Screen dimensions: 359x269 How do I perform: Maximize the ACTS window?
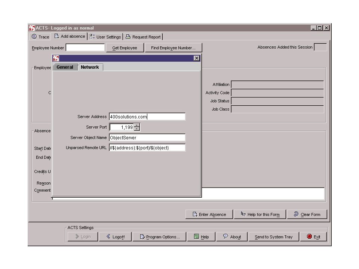[x=320, y=28]
